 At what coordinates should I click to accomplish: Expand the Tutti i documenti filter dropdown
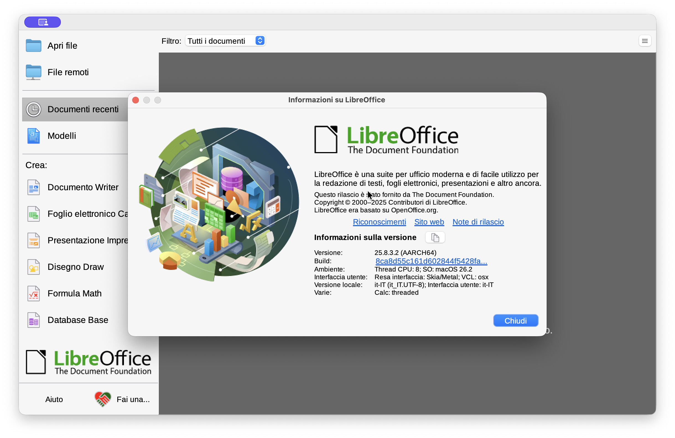click(225, 41)
